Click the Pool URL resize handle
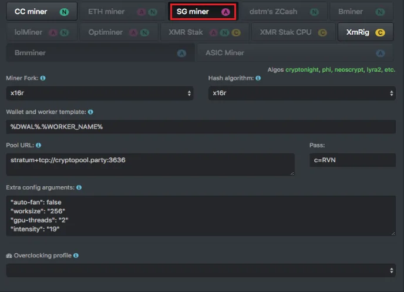404x292 pixels. (292, 173)
